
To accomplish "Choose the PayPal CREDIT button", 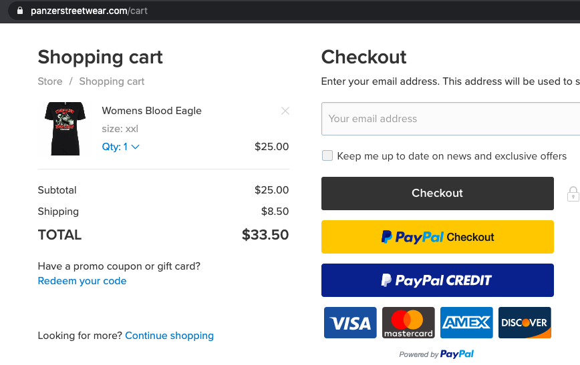I will pyautogui.click(x=438, y=280).
